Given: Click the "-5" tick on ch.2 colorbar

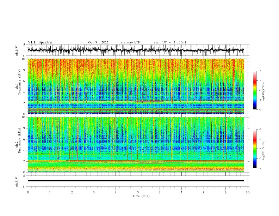Looking at the screenshot, I should (x=260, y=149).
